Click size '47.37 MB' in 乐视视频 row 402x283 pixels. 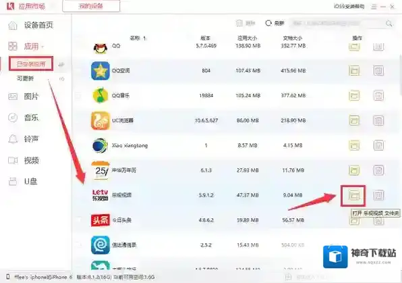point(248,195)
